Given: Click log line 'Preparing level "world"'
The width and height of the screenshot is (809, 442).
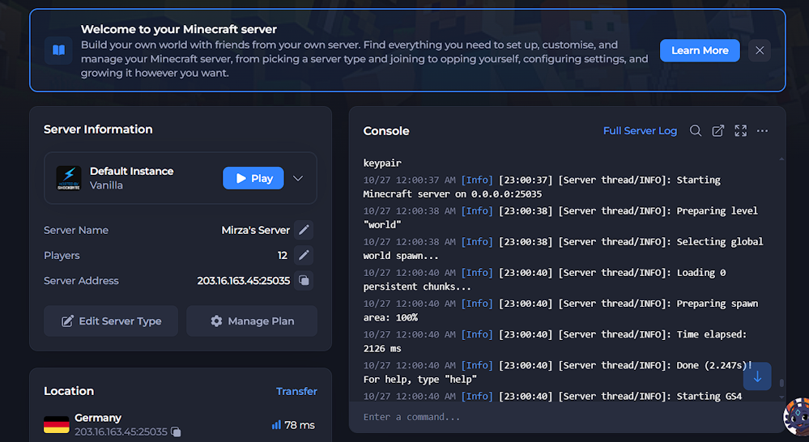Looking at the screenshot, I should tap(561, 218).
